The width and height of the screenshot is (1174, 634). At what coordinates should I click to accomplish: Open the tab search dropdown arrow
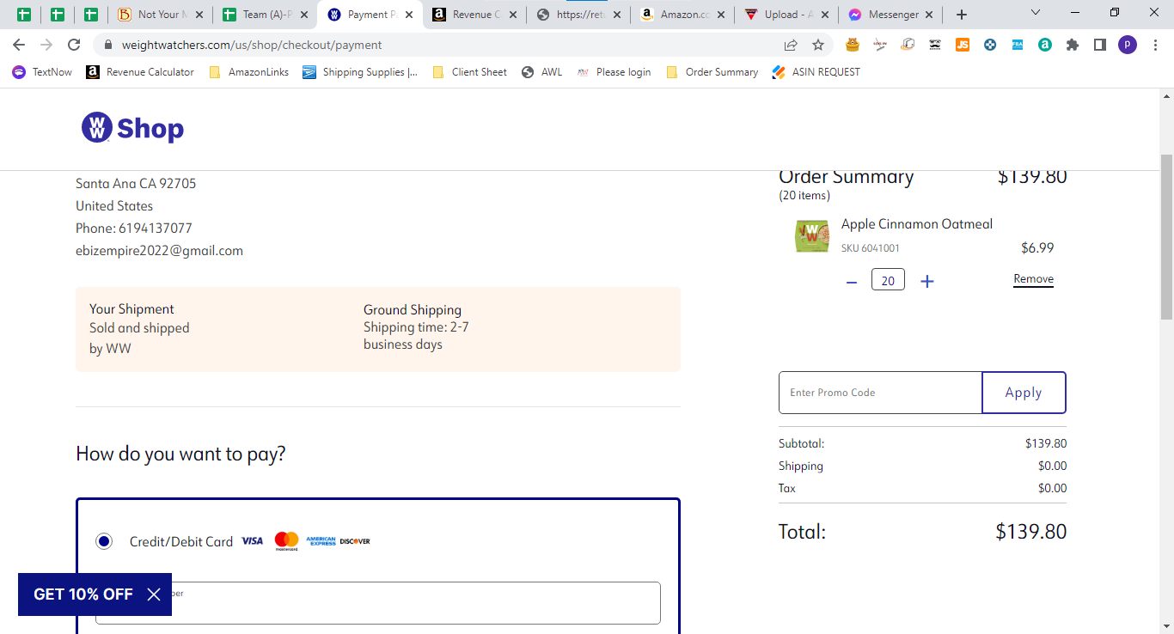coord(1036,13)
